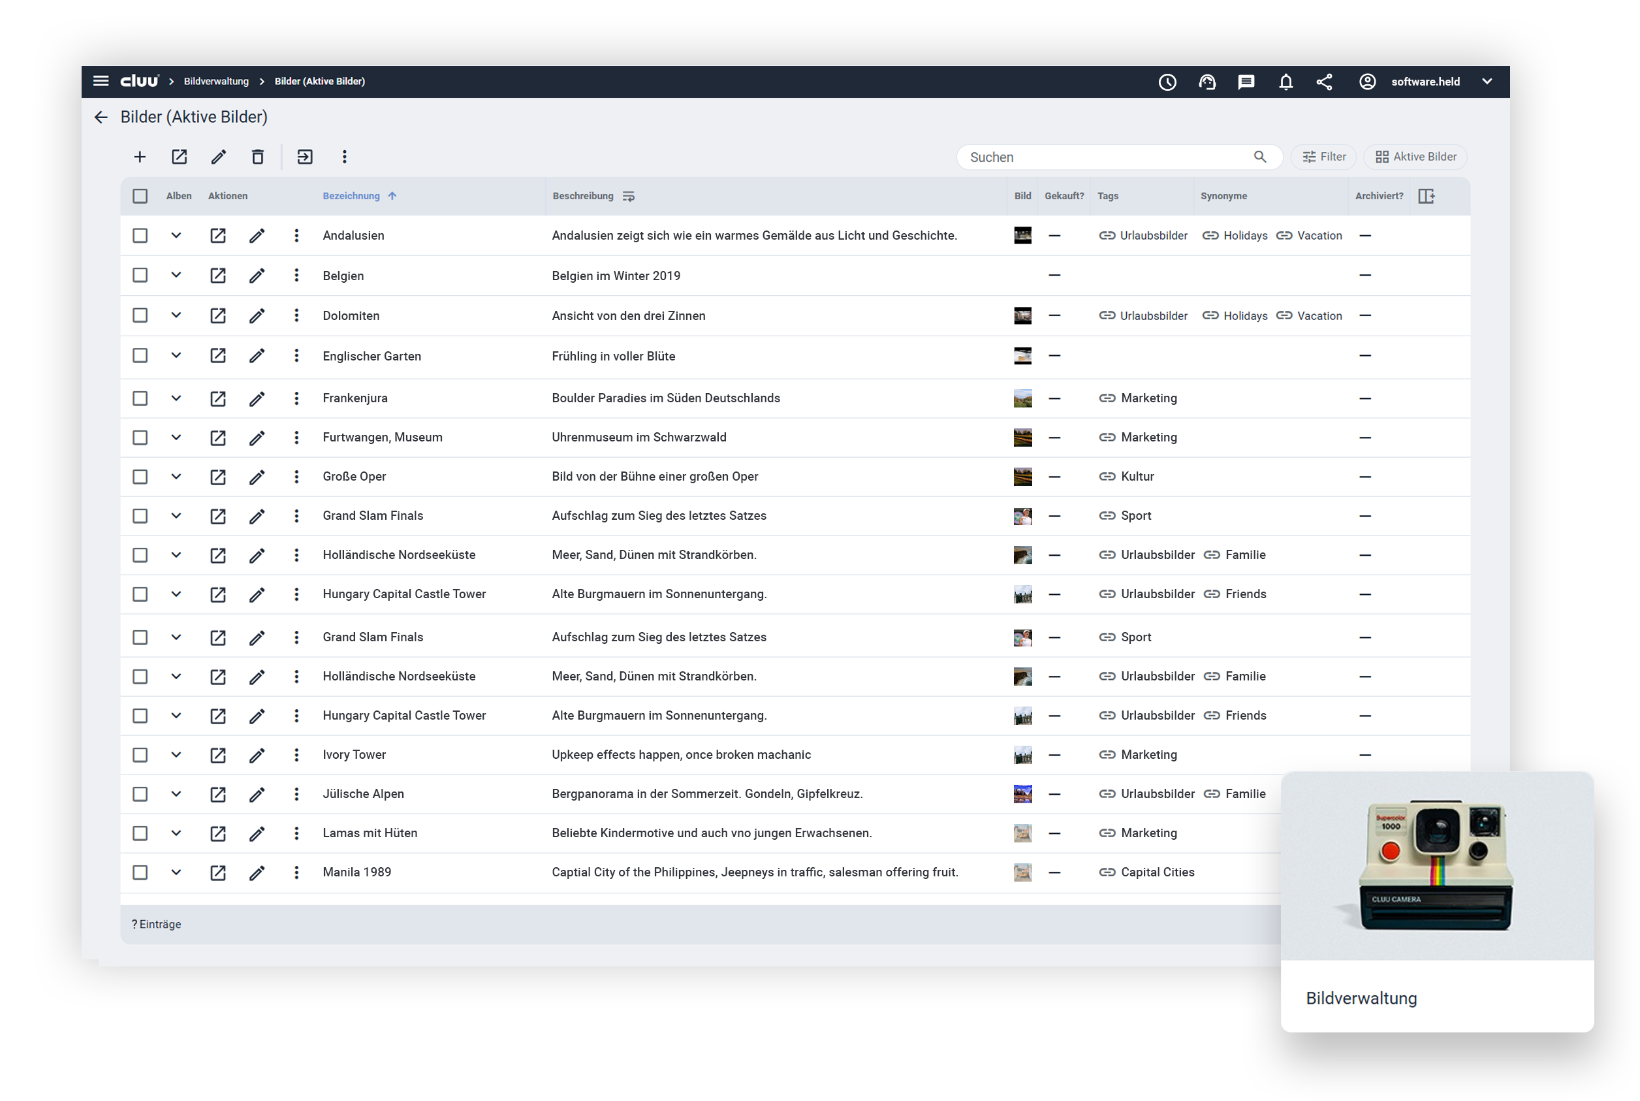
Task: Edit the Dolomiten row with pencil icon
Action: [x=257, y=316]
